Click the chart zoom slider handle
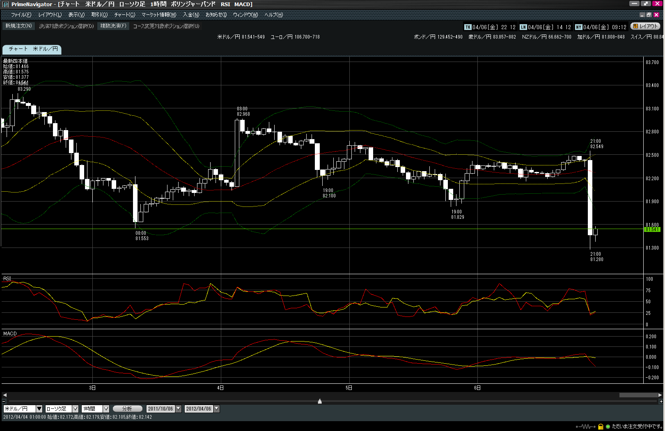665x431 pixels. 320,401
